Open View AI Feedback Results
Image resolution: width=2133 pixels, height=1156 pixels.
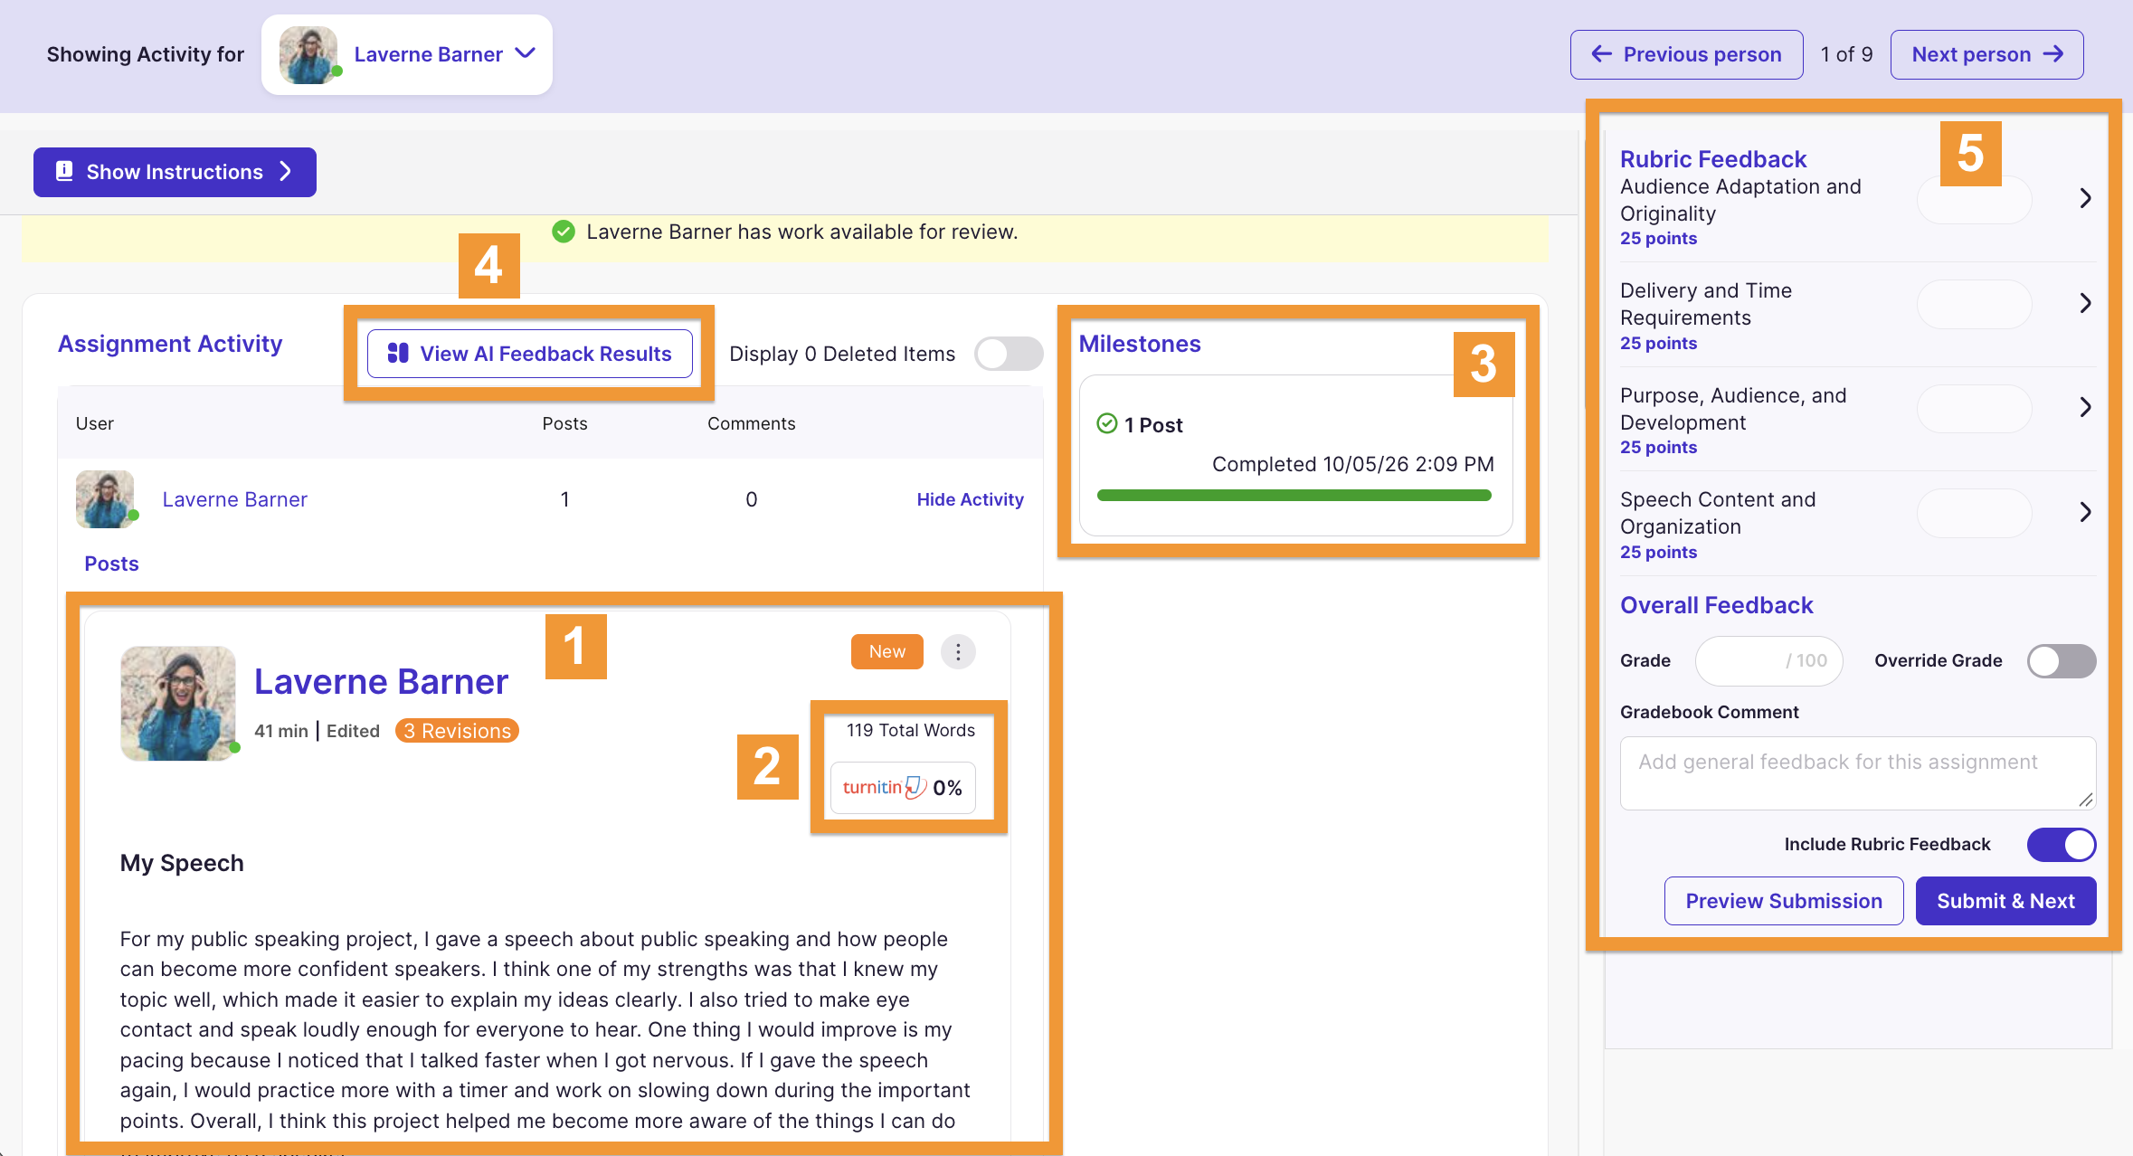(530, 354)
